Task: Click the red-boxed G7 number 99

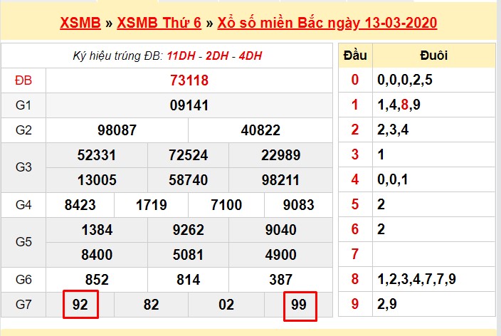Action: (298, 305)
